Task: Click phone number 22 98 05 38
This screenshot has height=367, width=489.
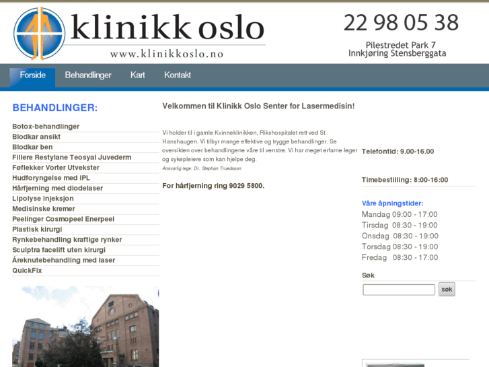Action: (x=401, y=23)
